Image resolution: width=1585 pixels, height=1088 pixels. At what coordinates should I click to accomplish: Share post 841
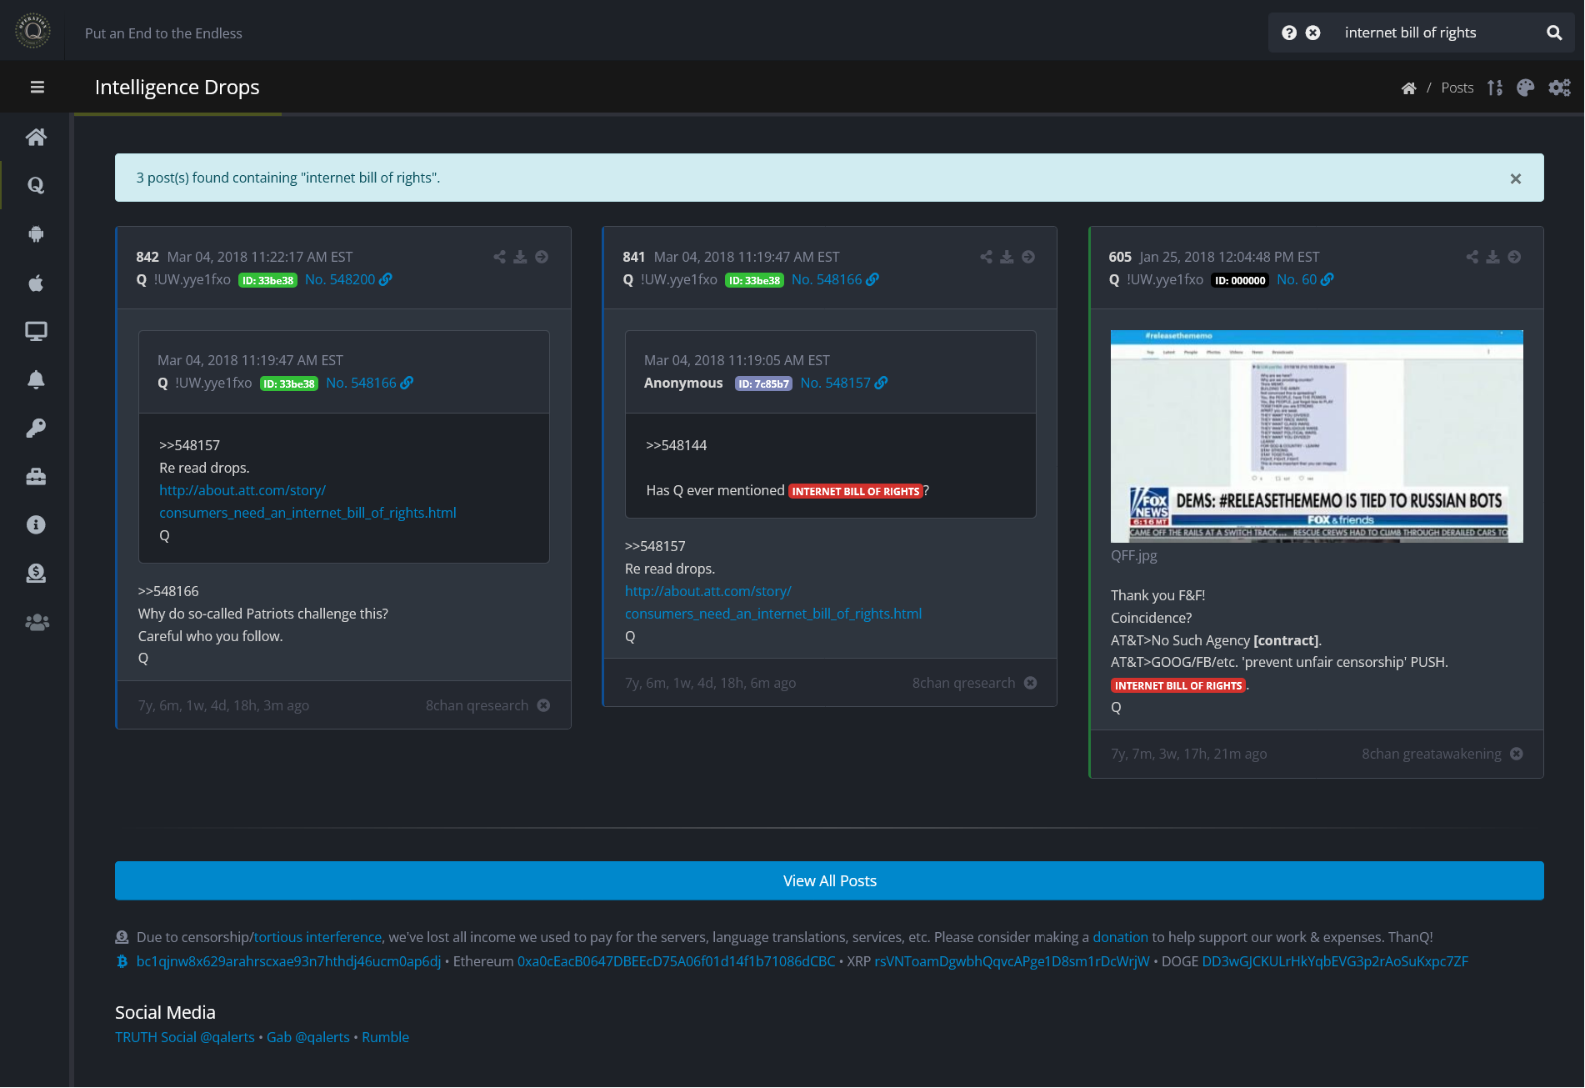(986, 257)
